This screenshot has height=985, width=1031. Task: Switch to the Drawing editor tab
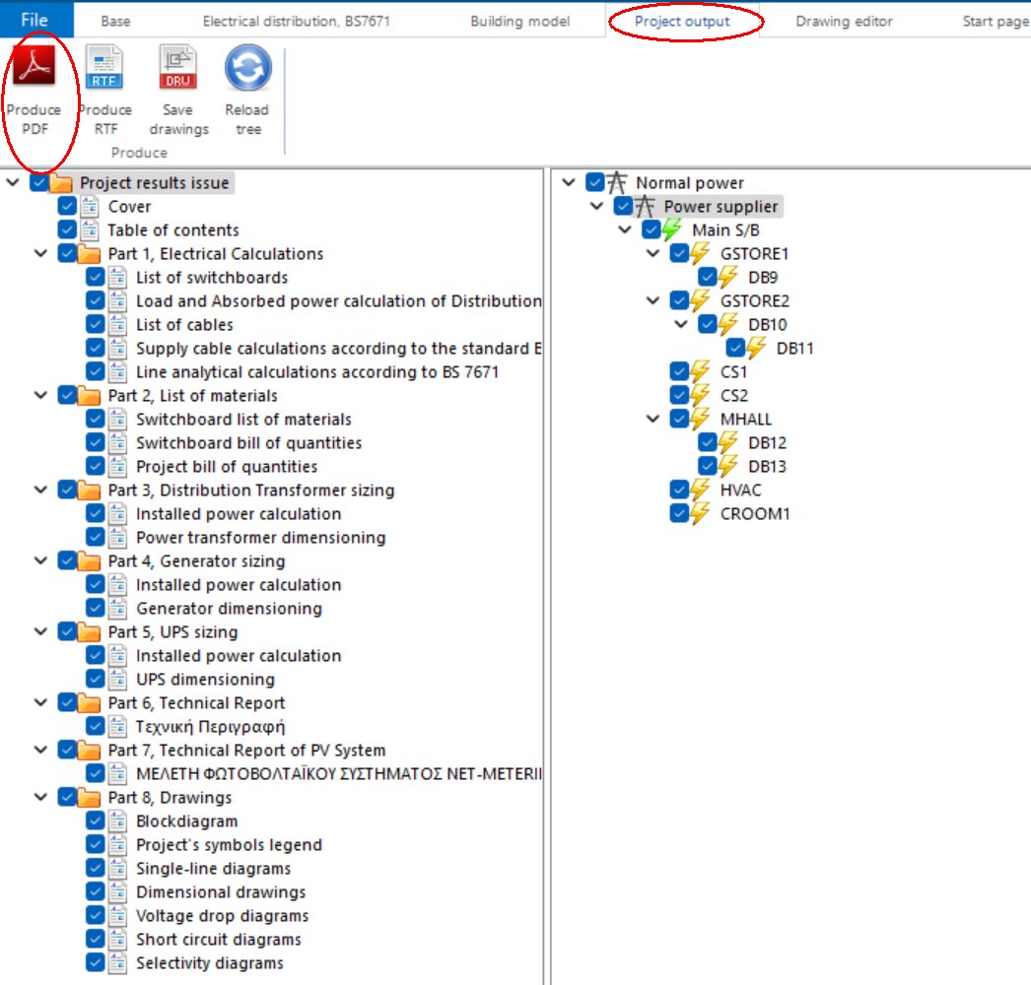[843, 18]
